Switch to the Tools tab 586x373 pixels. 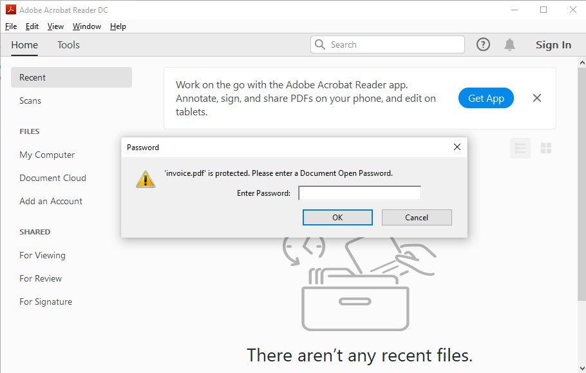68,45
